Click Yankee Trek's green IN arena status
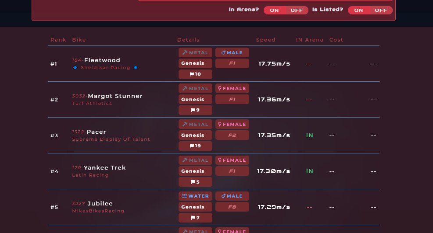 coord(310,171)
